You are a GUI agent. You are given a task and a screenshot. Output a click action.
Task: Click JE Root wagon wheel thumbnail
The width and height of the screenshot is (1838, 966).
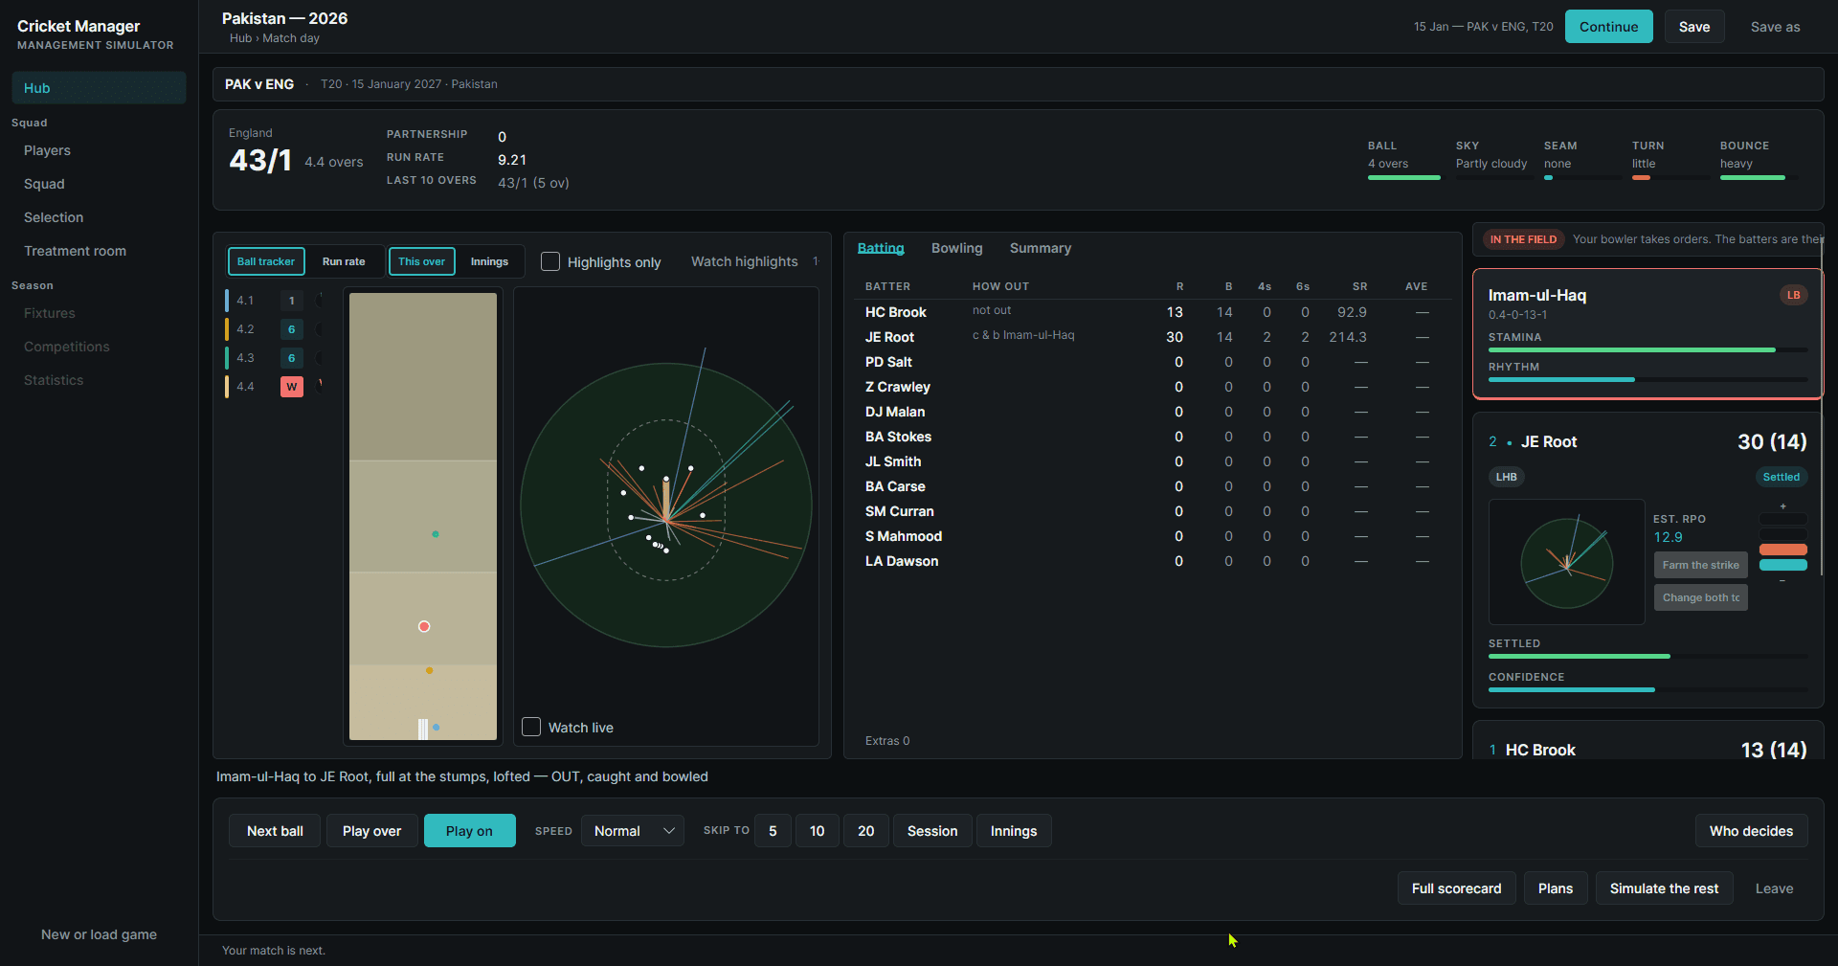(x=1567, y=562)
